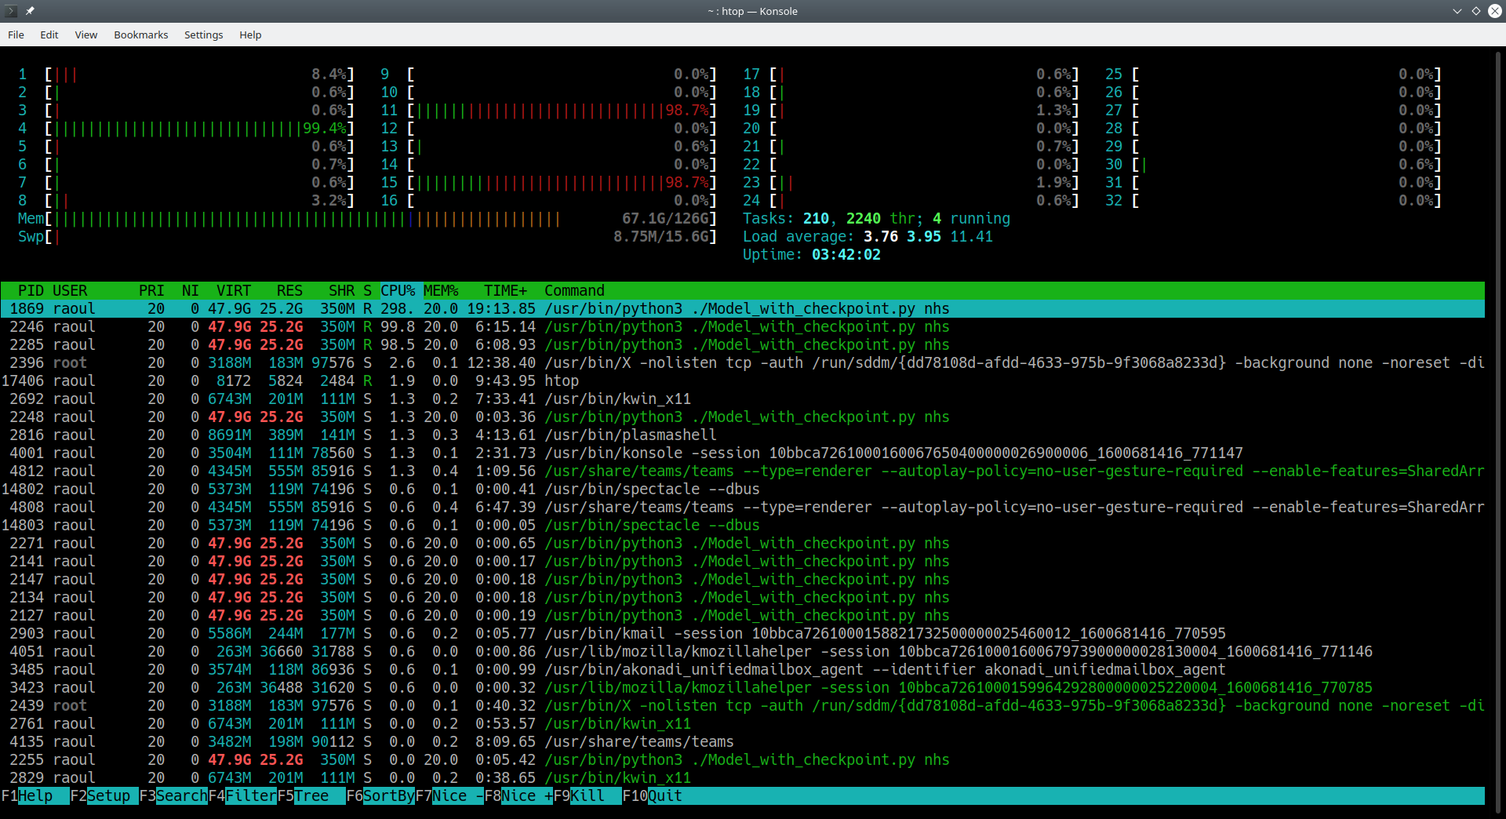Select root process row PID 2396
1506x819 pixels.
pyautogui.click(x=743, y=362)
